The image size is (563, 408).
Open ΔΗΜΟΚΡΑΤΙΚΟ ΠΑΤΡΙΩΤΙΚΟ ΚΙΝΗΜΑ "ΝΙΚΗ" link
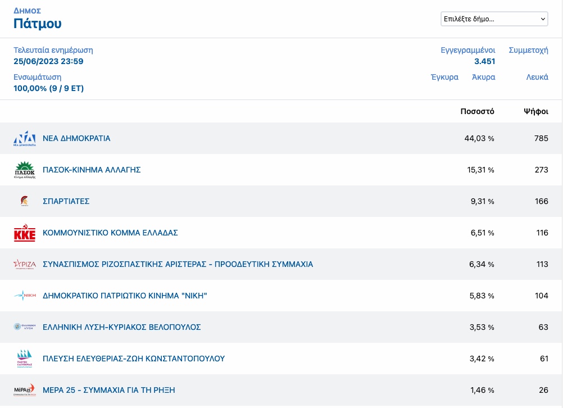point(125,296)
